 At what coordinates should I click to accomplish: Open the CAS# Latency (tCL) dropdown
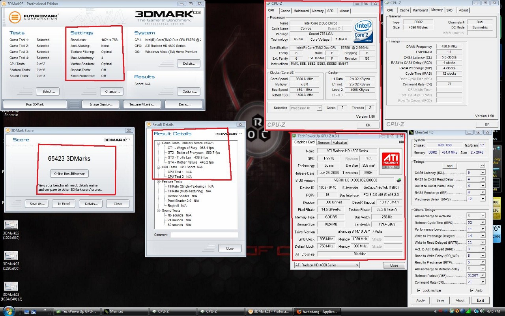pyautogui.click(x=482, y=173)
